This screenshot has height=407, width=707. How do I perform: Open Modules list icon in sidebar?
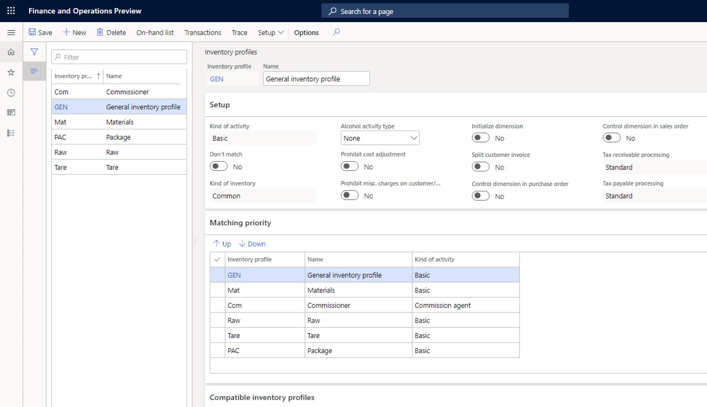[x=11, y=133]
